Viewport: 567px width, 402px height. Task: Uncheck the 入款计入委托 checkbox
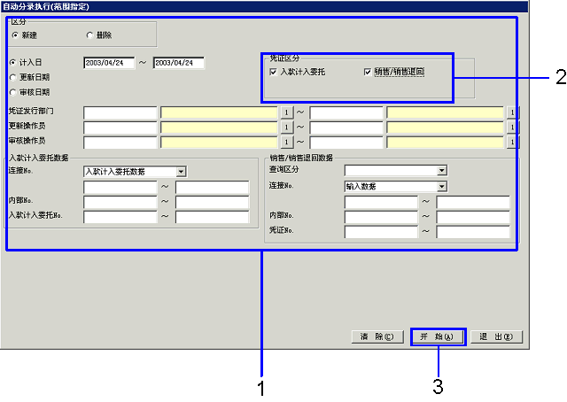tap(274, 71)
